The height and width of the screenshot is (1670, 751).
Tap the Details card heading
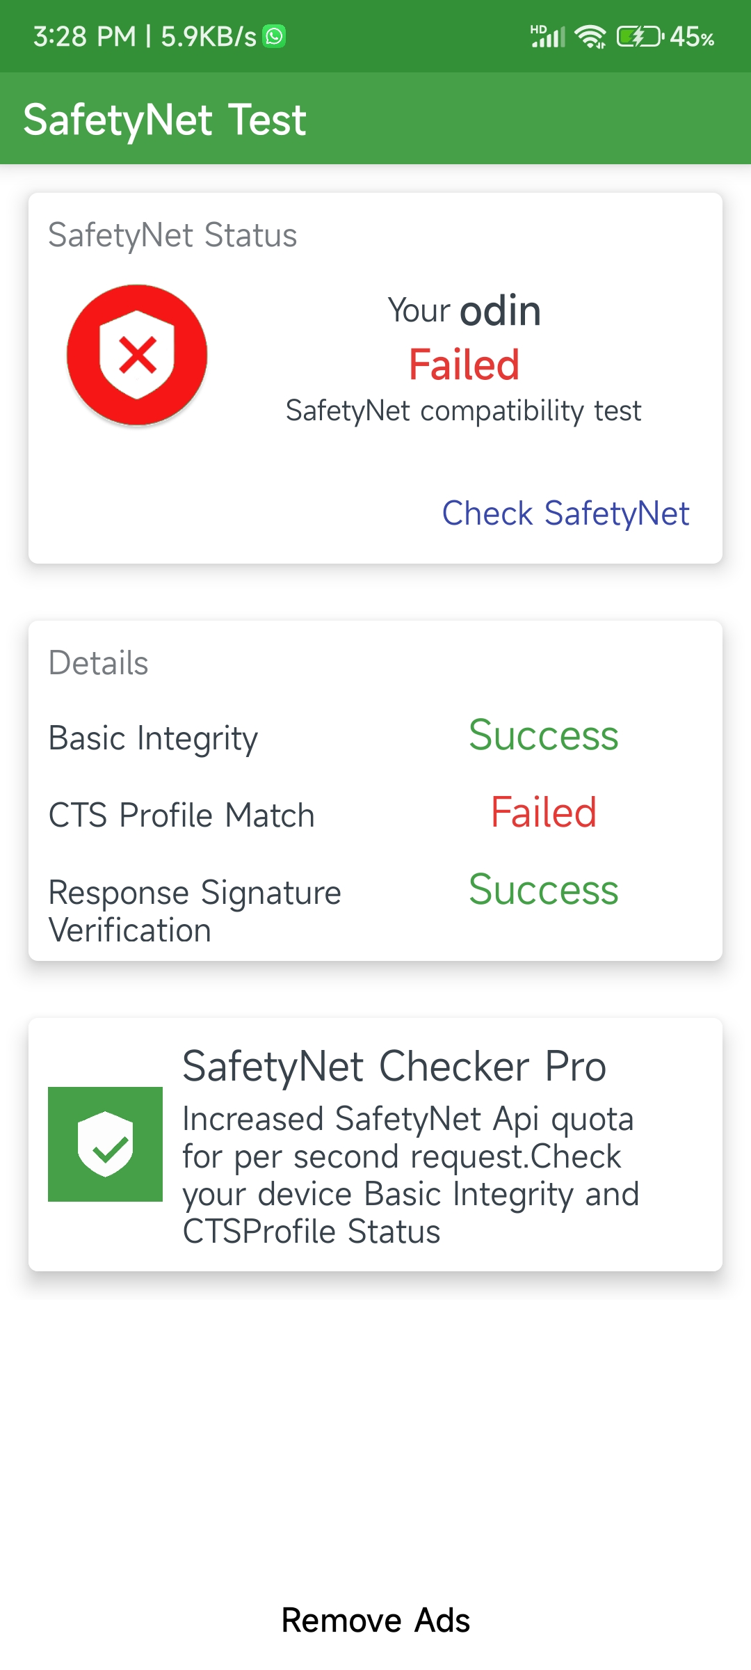pos(98,663)
